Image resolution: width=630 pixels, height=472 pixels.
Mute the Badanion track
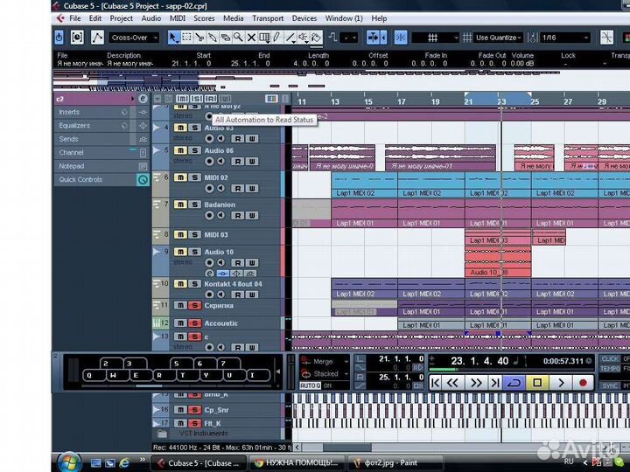[180, 205]
